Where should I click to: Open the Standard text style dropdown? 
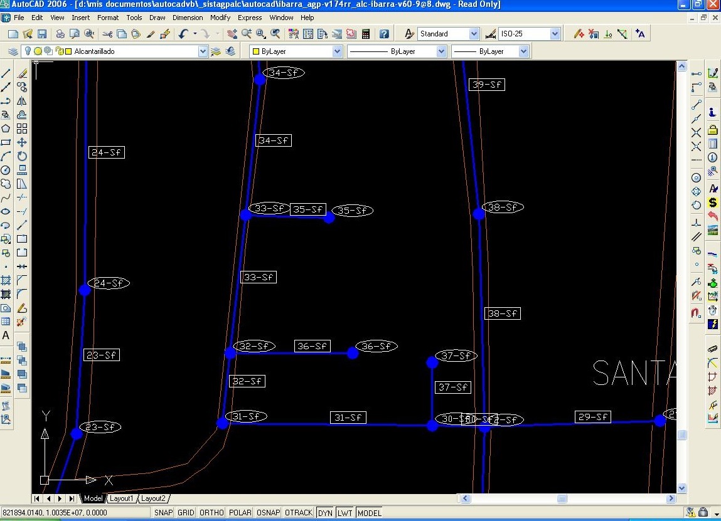click(x=474, y=34)
